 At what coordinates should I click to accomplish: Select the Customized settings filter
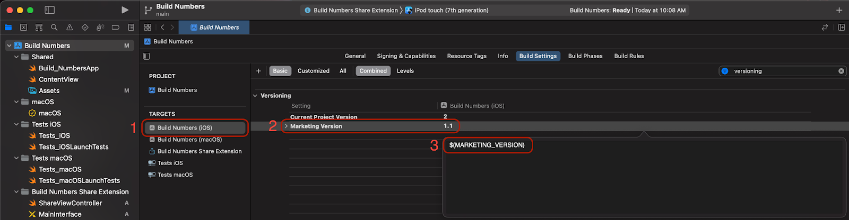[x=314, y=71]
